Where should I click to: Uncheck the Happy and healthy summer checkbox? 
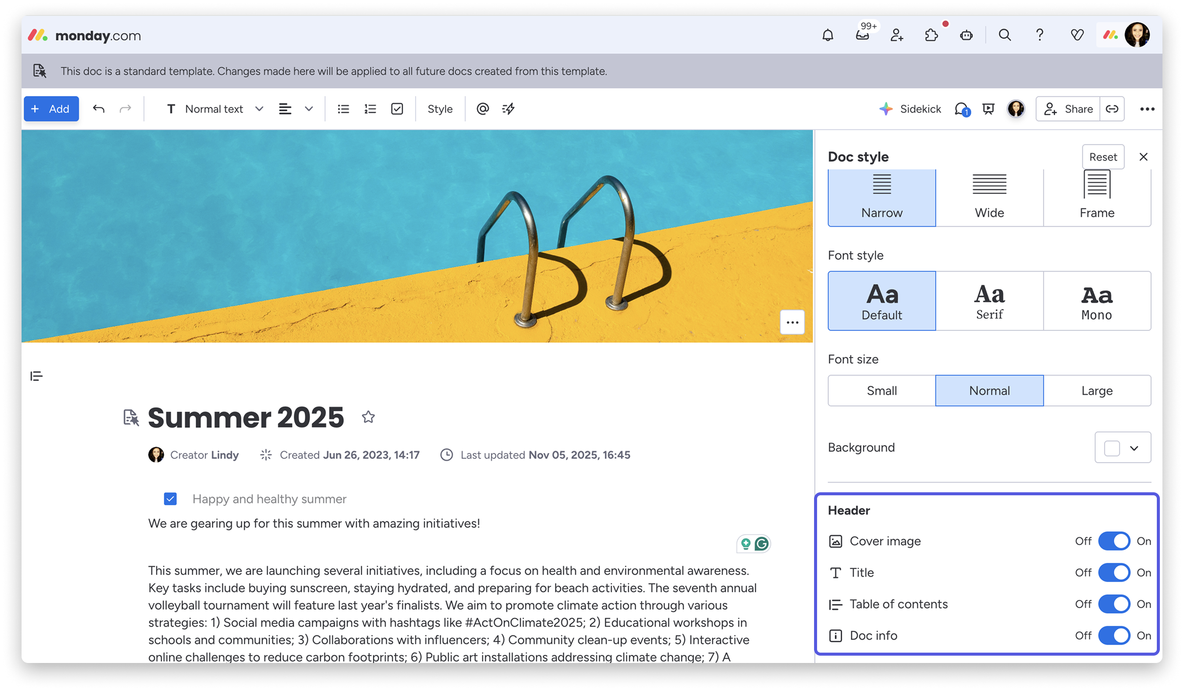(x=170, y=499)
